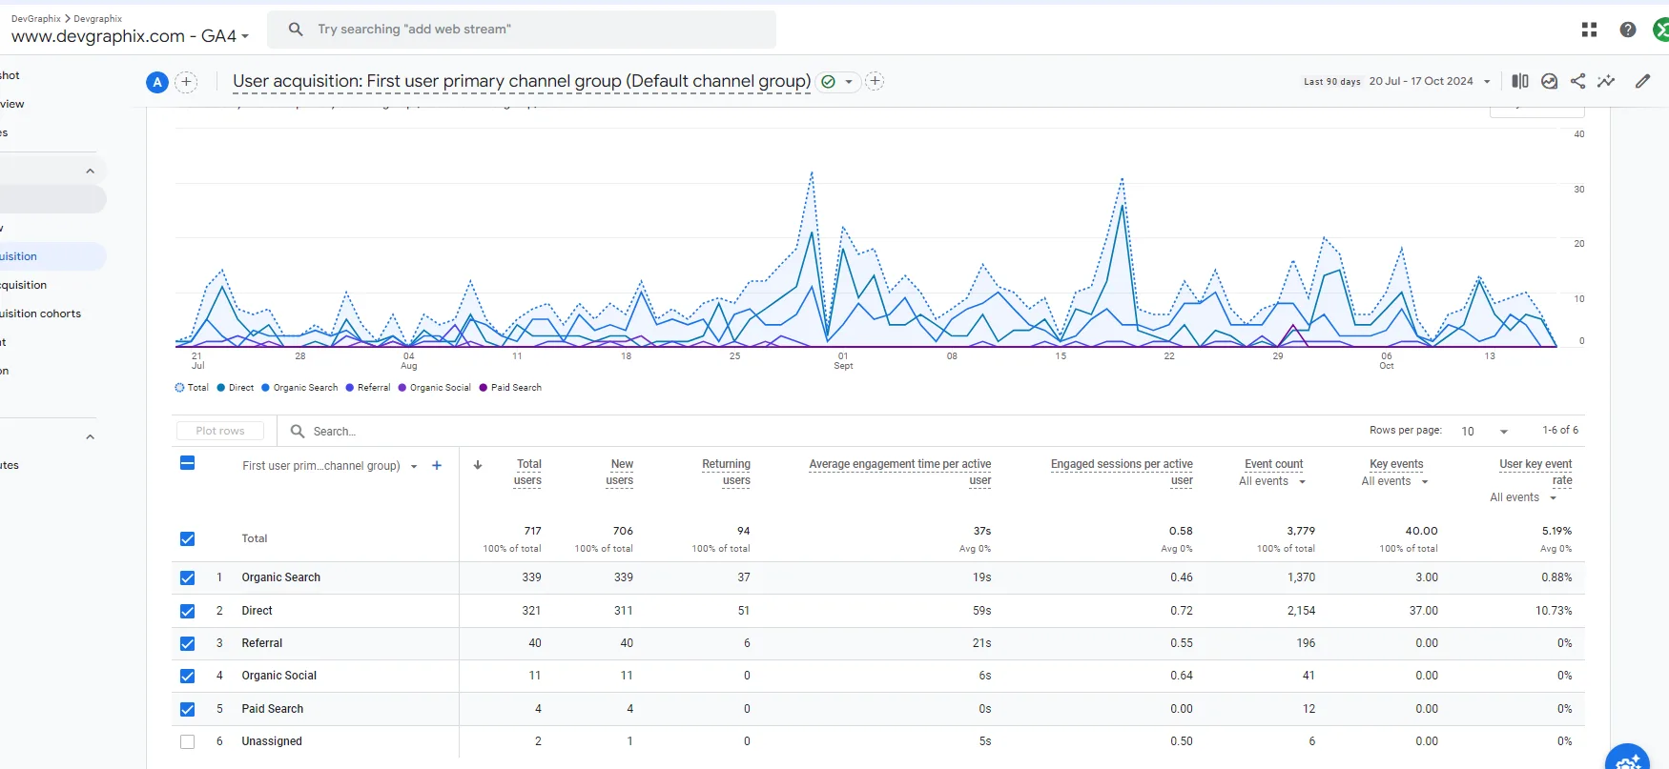
Task: Click the pencil edit report icon
Action: 1642,82
